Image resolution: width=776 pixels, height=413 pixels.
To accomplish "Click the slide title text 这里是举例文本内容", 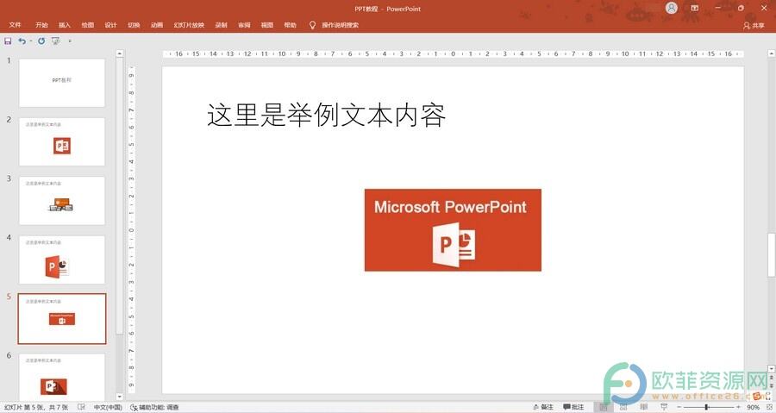I will tap(326, 115).
